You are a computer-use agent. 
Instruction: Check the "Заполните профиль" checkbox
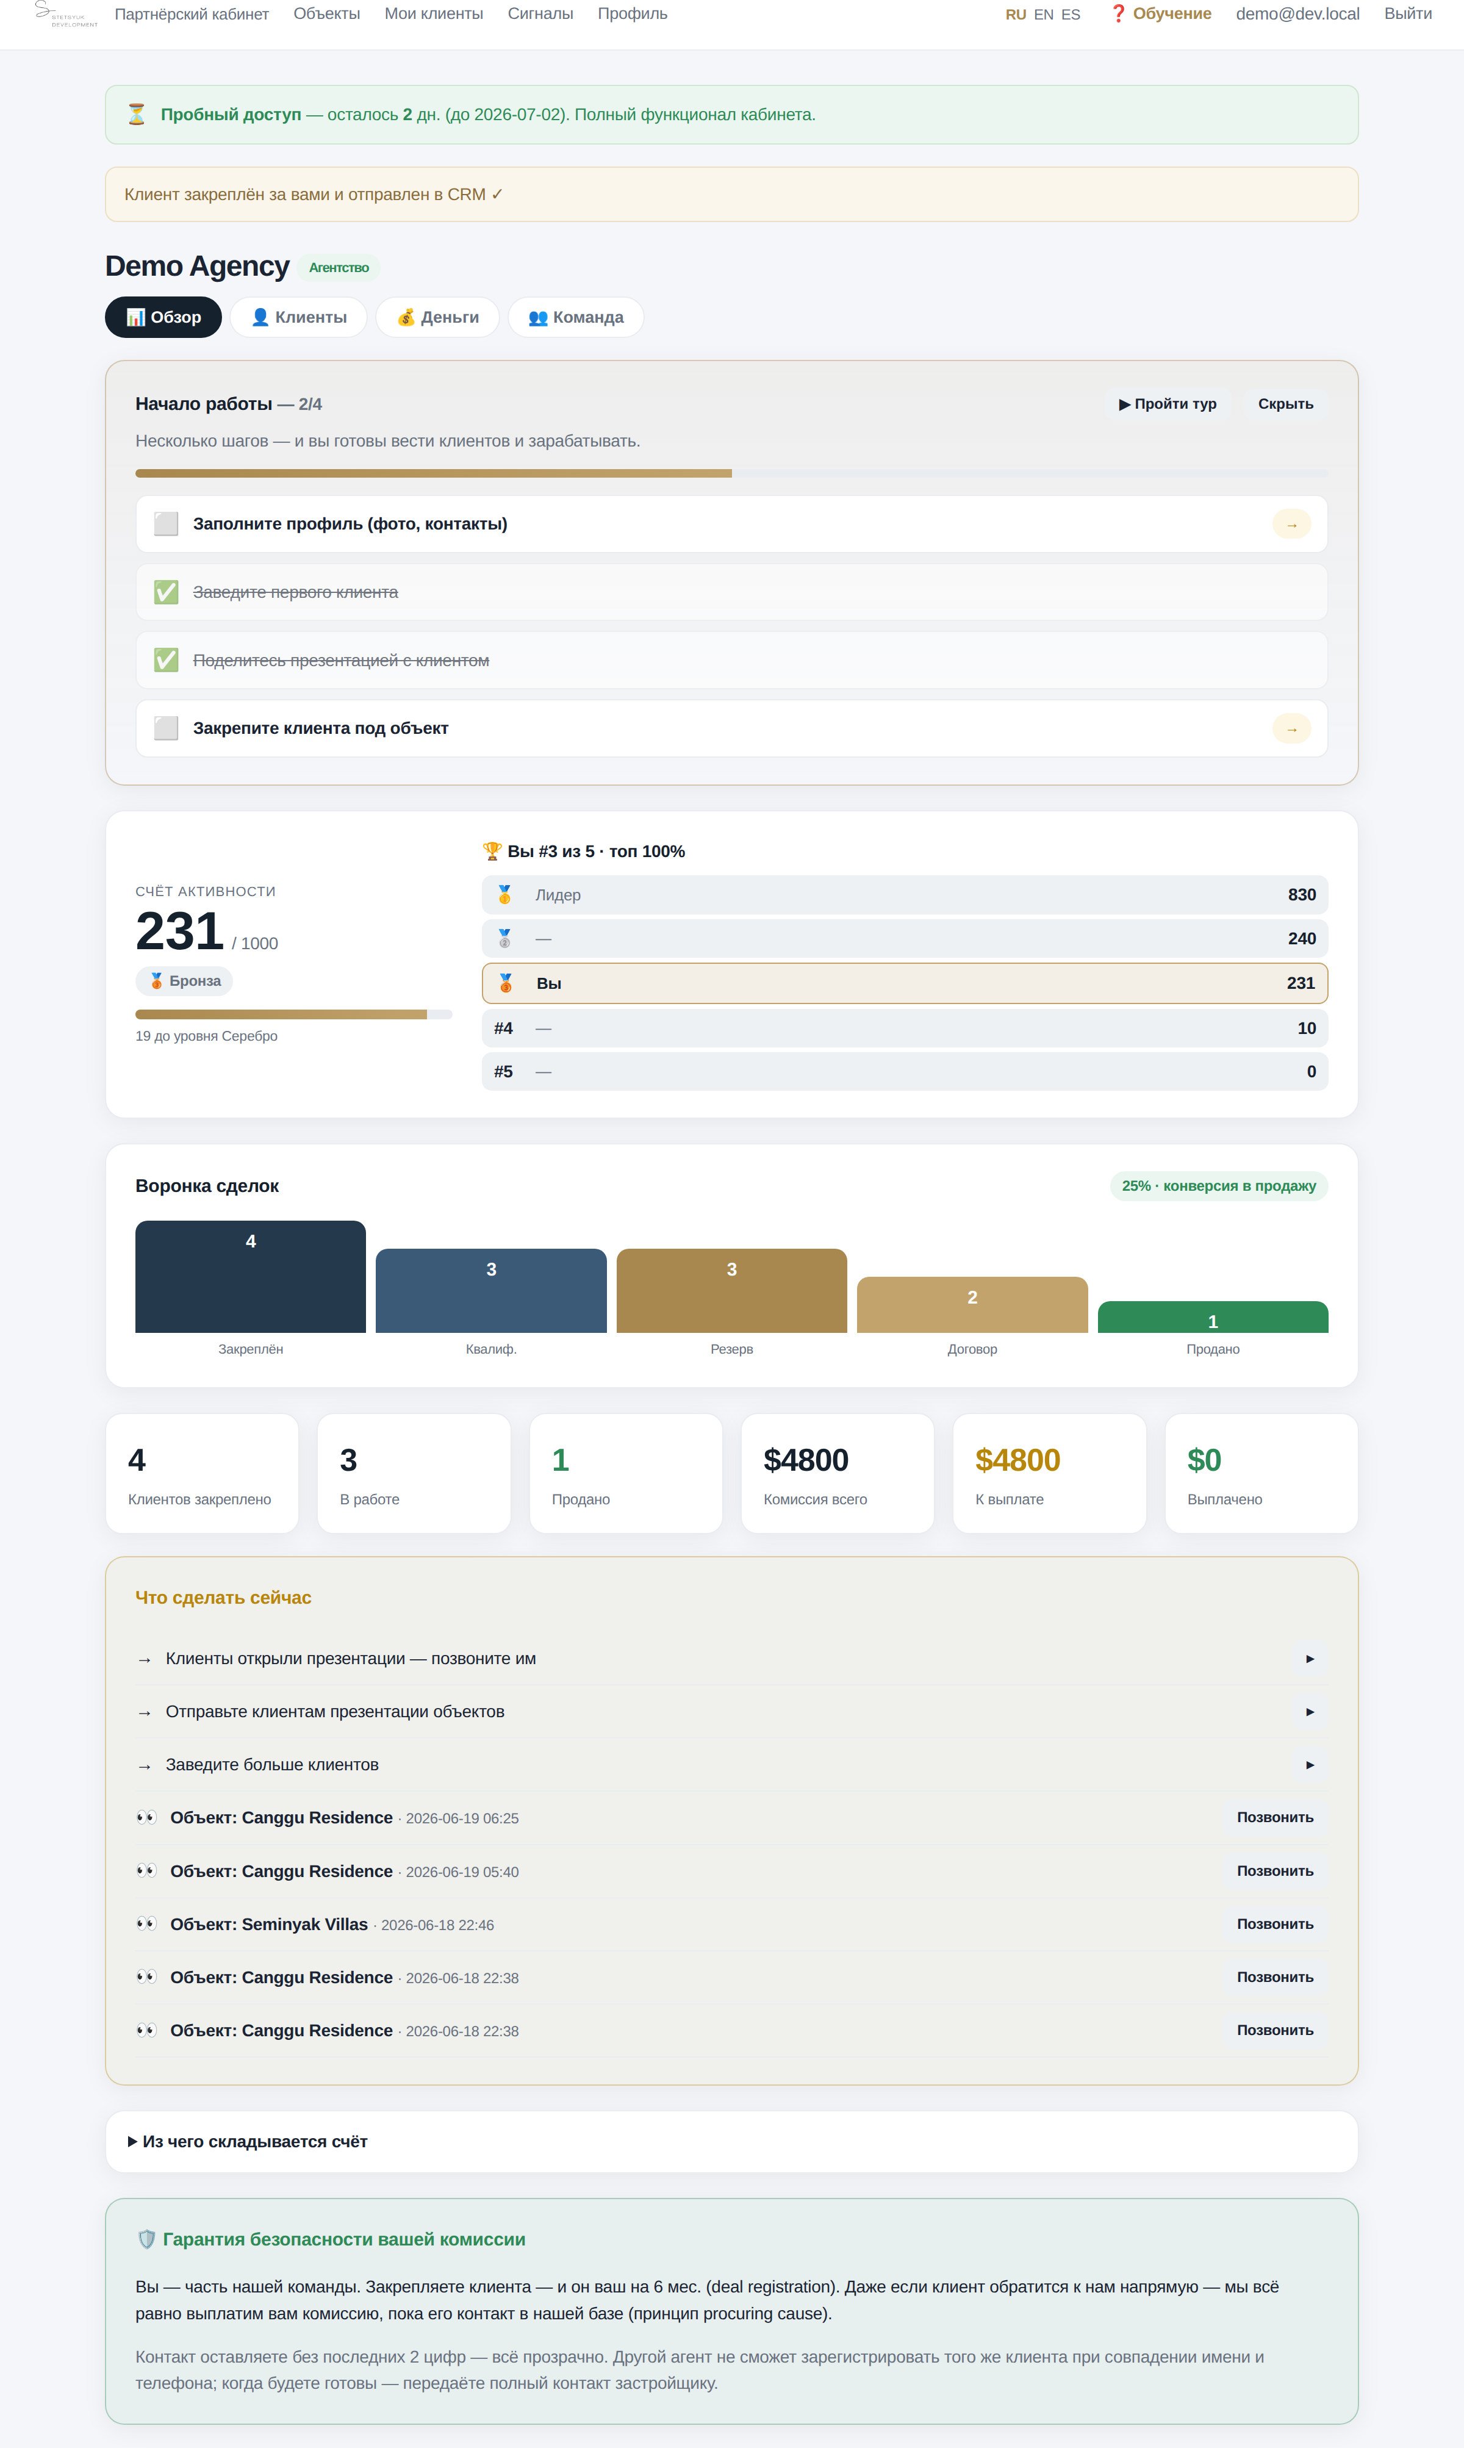(166, 524)
